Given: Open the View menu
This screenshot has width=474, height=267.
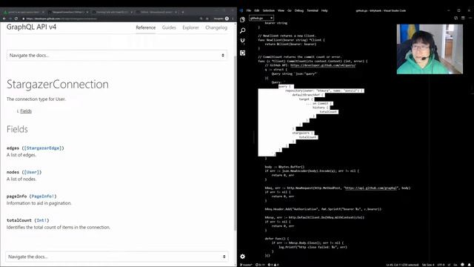Looking at the screenshot, I should click(281, 10).
